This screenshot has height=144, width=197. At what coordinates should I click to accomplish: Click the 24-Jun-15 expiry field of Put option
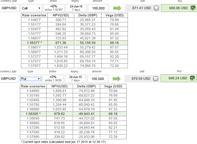(x=75, y=78)
